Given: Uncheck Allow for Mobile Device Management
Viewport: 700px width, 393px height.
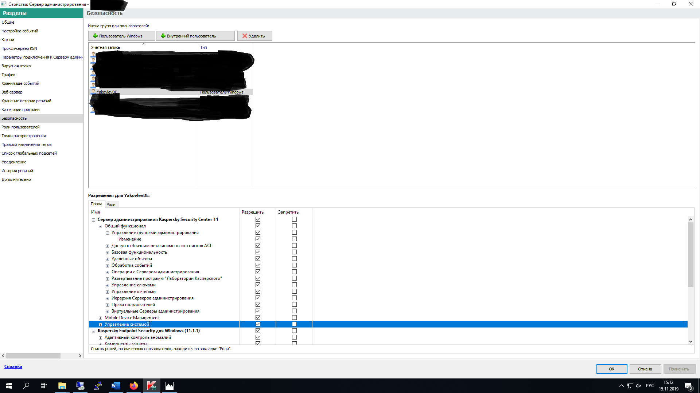Looking at the screenshot, I should pos(258,318).
